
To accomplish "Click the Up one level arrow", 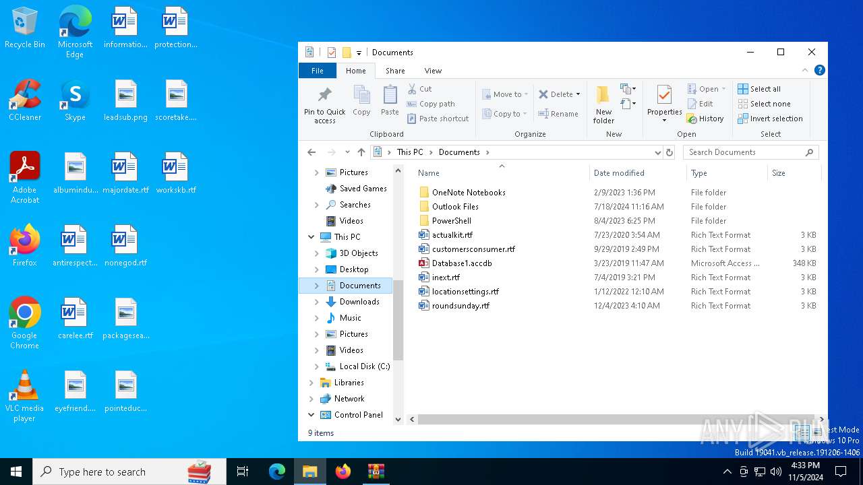I will pyautogui.click(x=361, y=152).
